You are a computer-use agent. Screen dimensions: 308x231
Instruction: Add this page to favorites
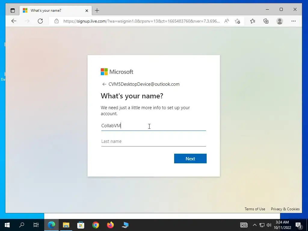238,21
